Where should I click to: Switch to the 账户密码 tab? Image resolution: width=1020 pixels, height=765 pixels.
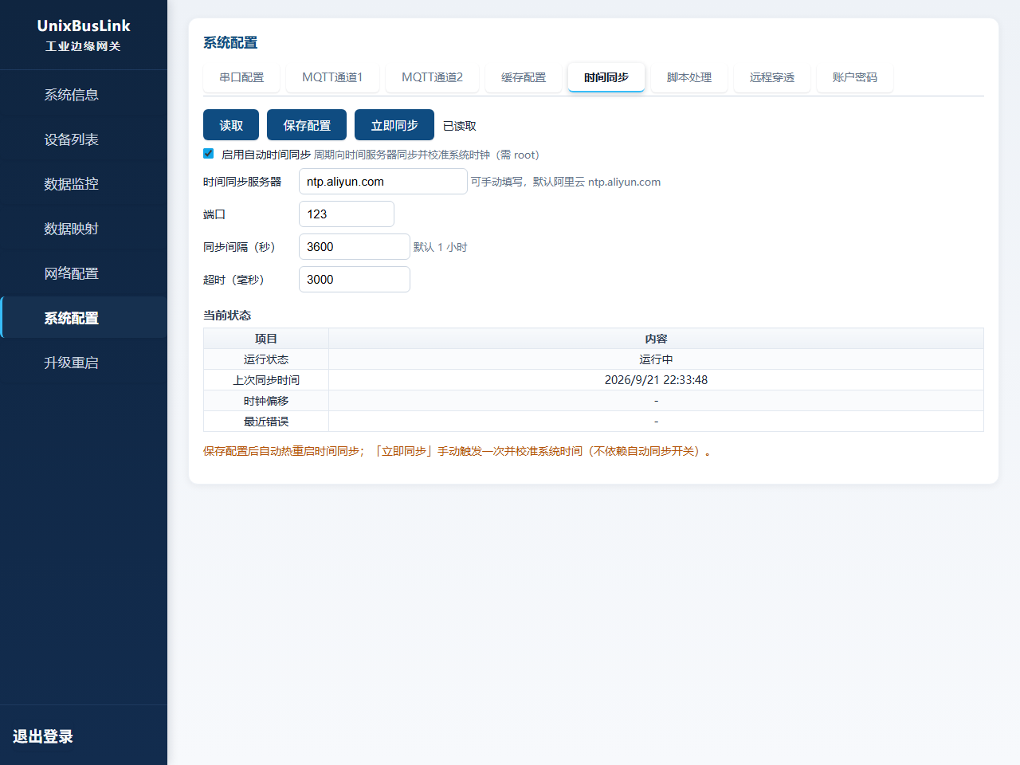point(855,77)
